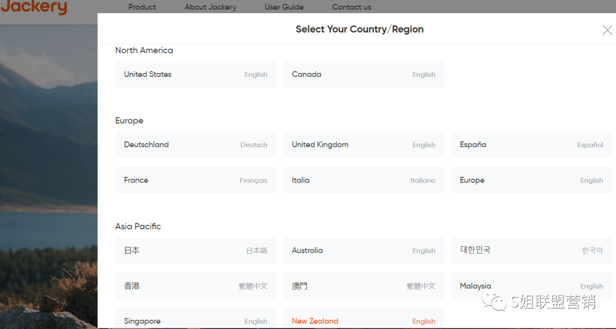Select España region
This screenshot has width=616, height=329.
click(x=531, y=144)
